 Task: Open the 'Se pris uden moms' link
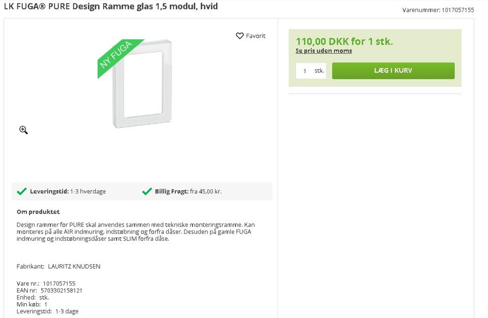click(x=324, y=51)
